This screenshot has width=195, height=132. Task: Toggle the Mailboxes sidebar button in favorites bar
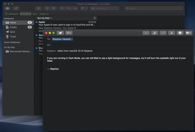pos(11,14)
